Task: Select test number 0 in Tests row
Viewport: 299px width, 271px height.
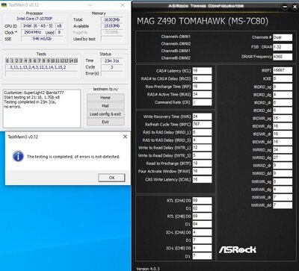Action: point(7,60)
